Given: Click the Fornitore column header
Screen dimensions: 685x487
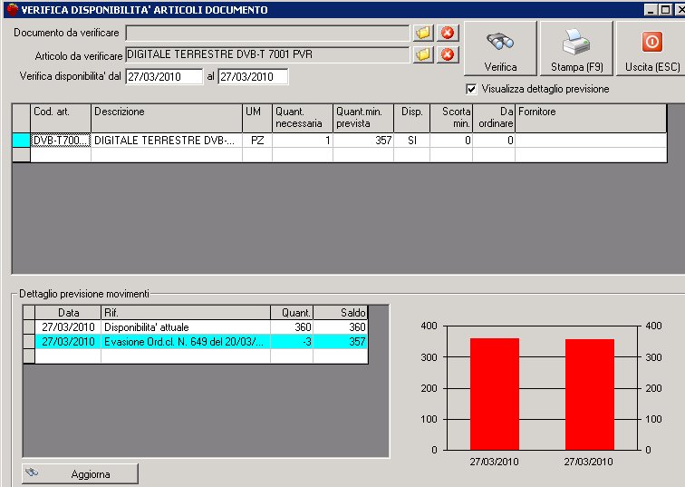Looking at the screenshot, I should pos(598,118).
